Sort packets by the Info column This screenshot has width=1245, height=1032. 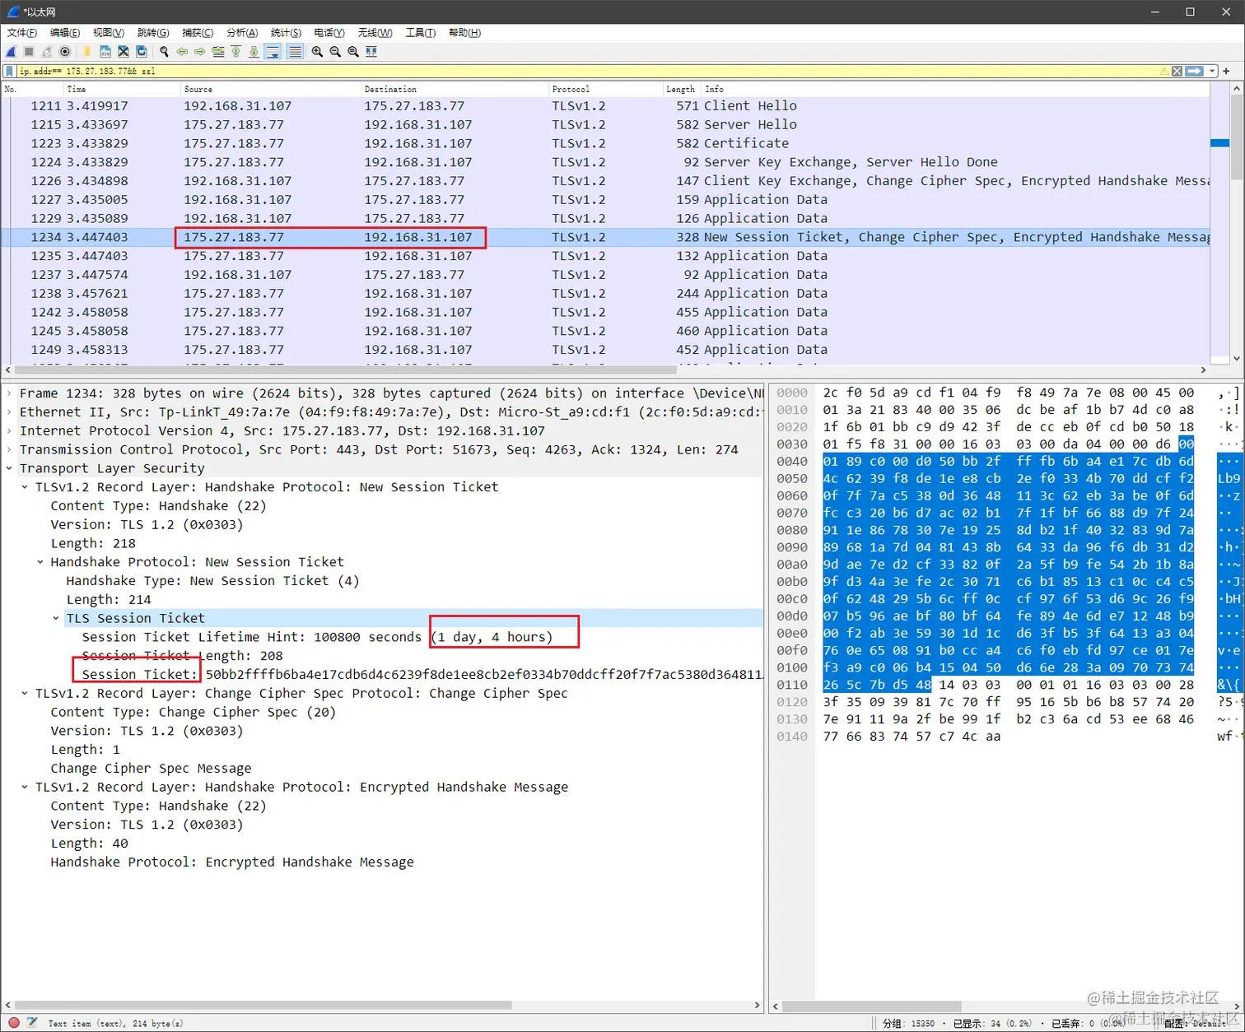(x=955, y=89)
